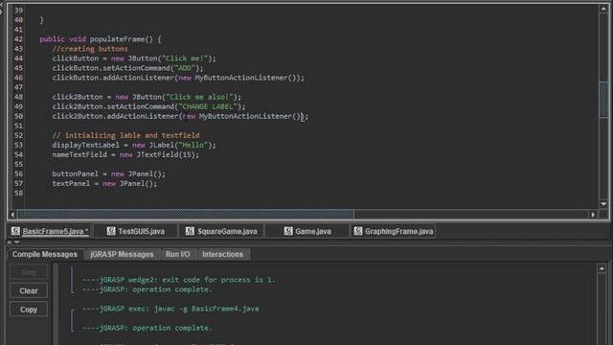Click 'displayTextLabel' on line 53
Viewport: 613px width, 345px height.
pyautogui.click(x=85, y=145)
